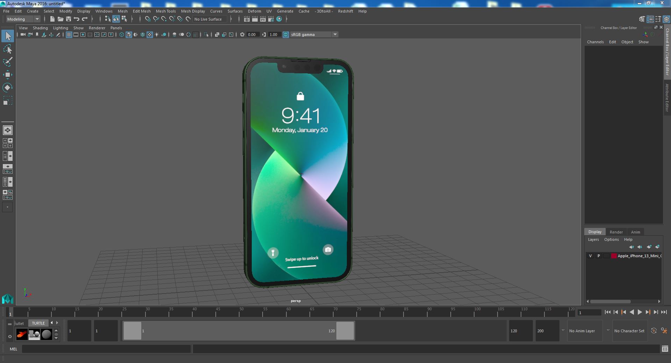Open the Deform menu

254,11
